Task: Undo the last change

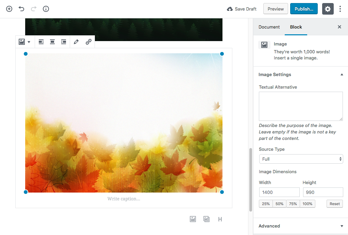Action: tap(21, 9)
